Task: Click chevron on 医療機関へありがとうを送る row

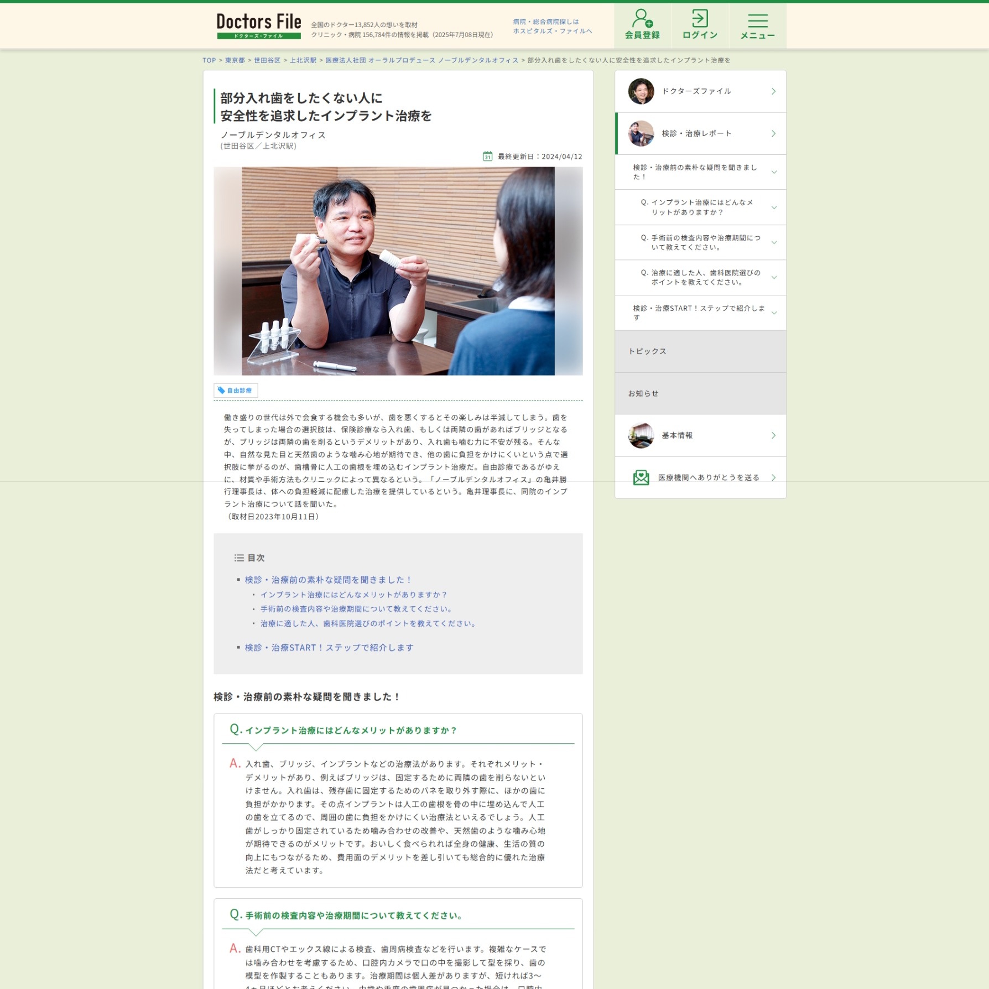Action: click(x=773, y=477)
